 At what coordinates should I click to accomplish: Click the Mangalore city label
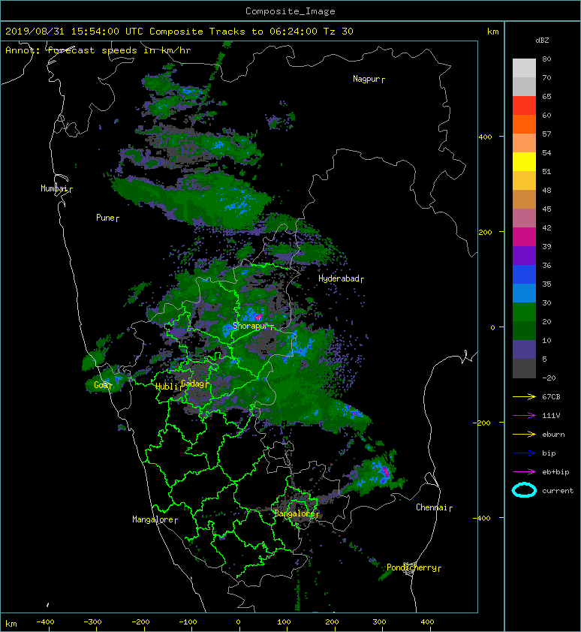pyautogui.click(x=153, y=519)
